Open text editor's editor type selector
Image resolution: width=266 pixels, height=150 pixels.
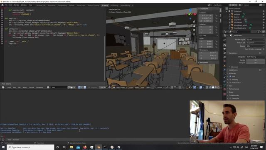3,87
